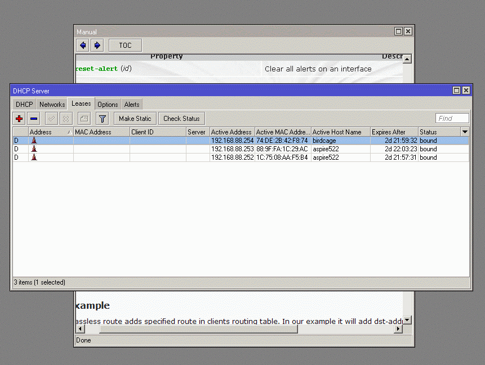485x365 pixels.
Task: Switch to the Networks tab
Action: click(52, 105)
